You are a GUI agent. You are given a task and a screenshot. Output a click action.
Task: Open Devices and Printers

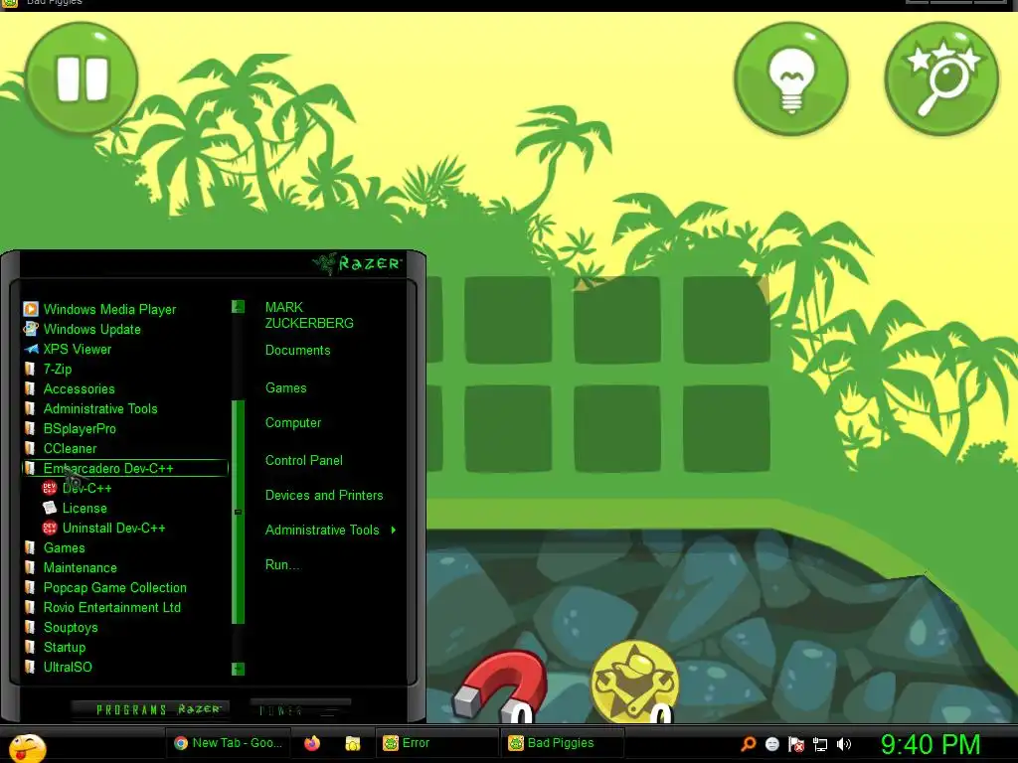tap(324, 495)
